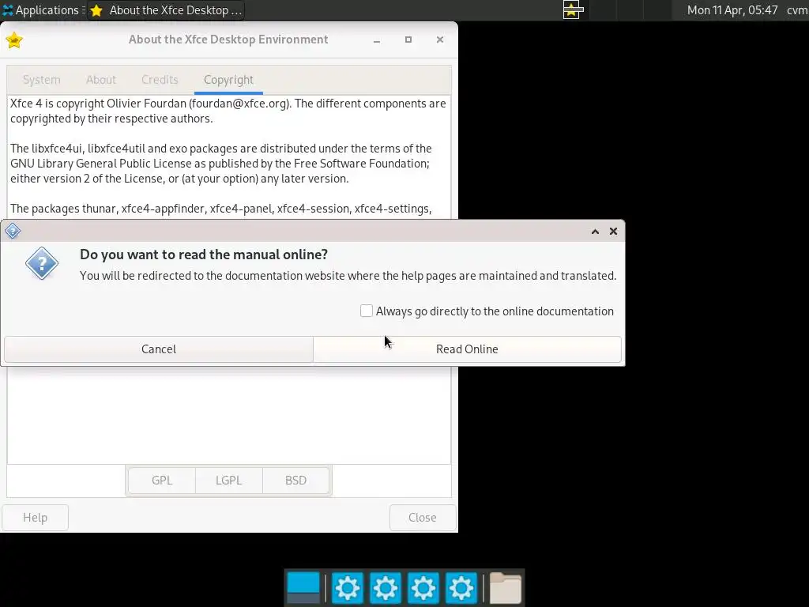Switch to the System tab
The image size is (809, 607).
(x=41, y=80)
